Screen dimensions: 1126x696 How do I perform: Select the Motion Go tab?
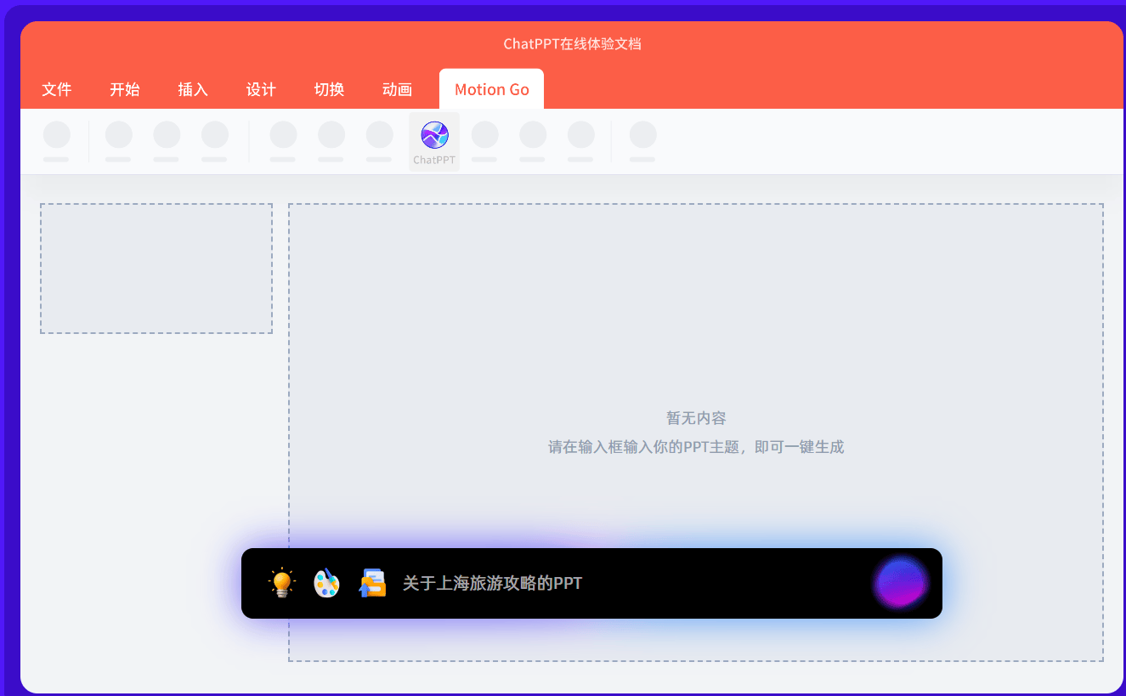pos(491,89)
